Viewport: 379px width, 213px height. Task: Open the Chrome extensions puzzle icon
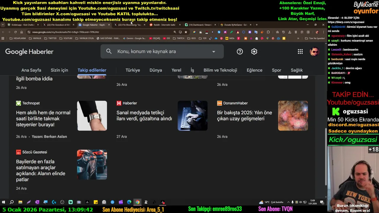tap(268, 32)
